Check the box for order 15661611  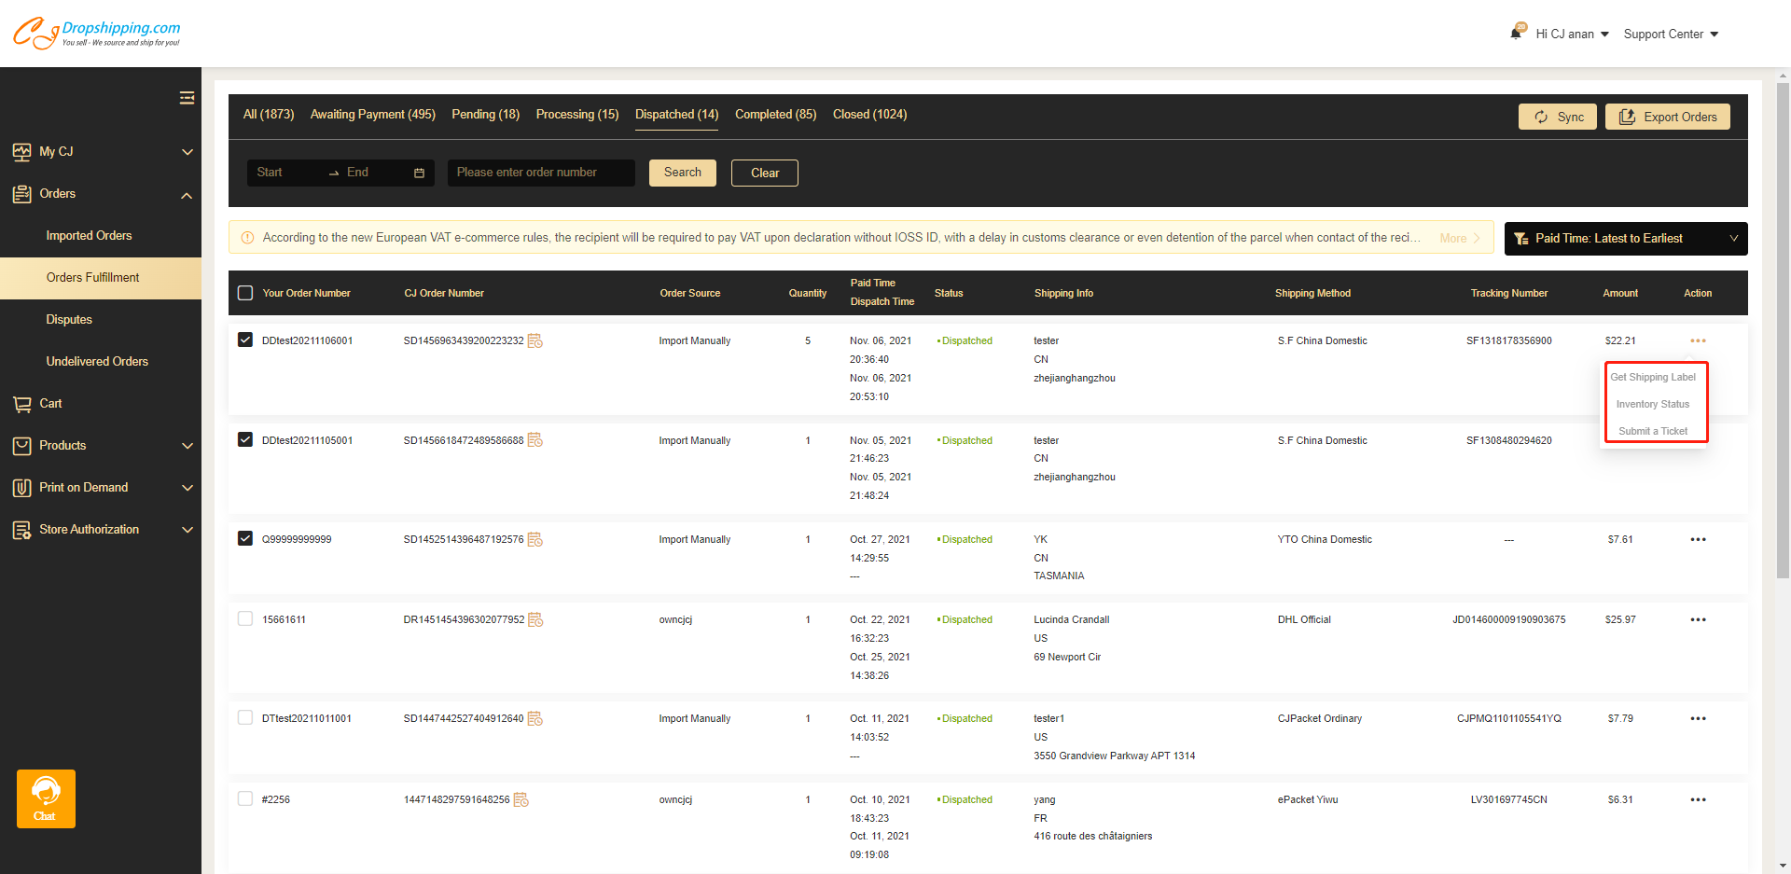tap(245, 619)
